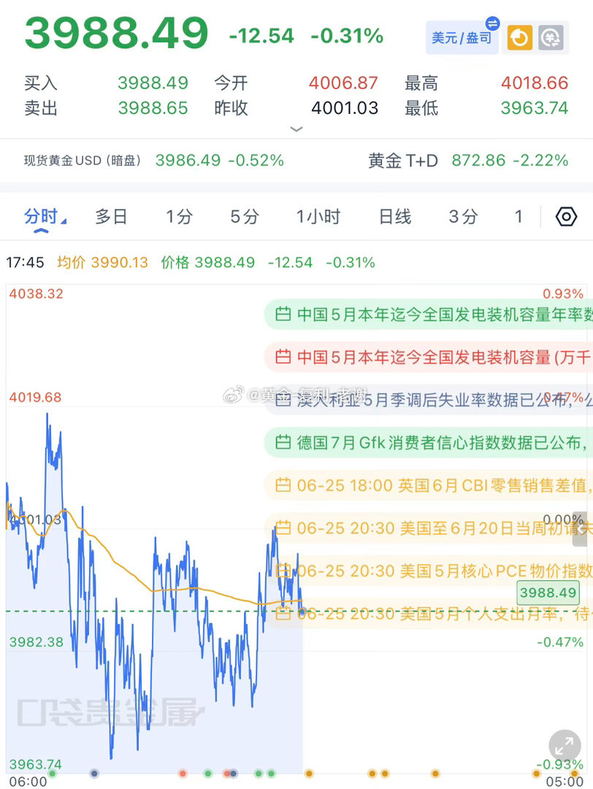Open 澳大利亚5月季调后失业率 event
Image resolution: width=593 pixels, height=789 pixels.
(x=429, y=400)
